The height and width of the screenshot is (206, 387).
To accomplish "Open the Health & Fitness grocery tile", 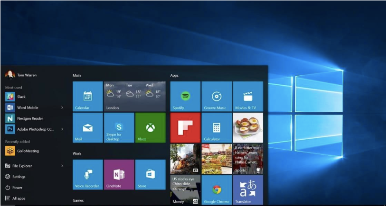I will [x=217, y=159].
